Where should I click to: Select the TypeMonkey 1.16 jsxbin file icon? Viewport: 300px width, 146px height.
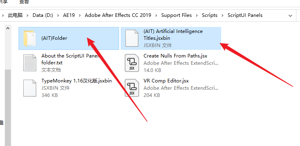tap(30, 88)
